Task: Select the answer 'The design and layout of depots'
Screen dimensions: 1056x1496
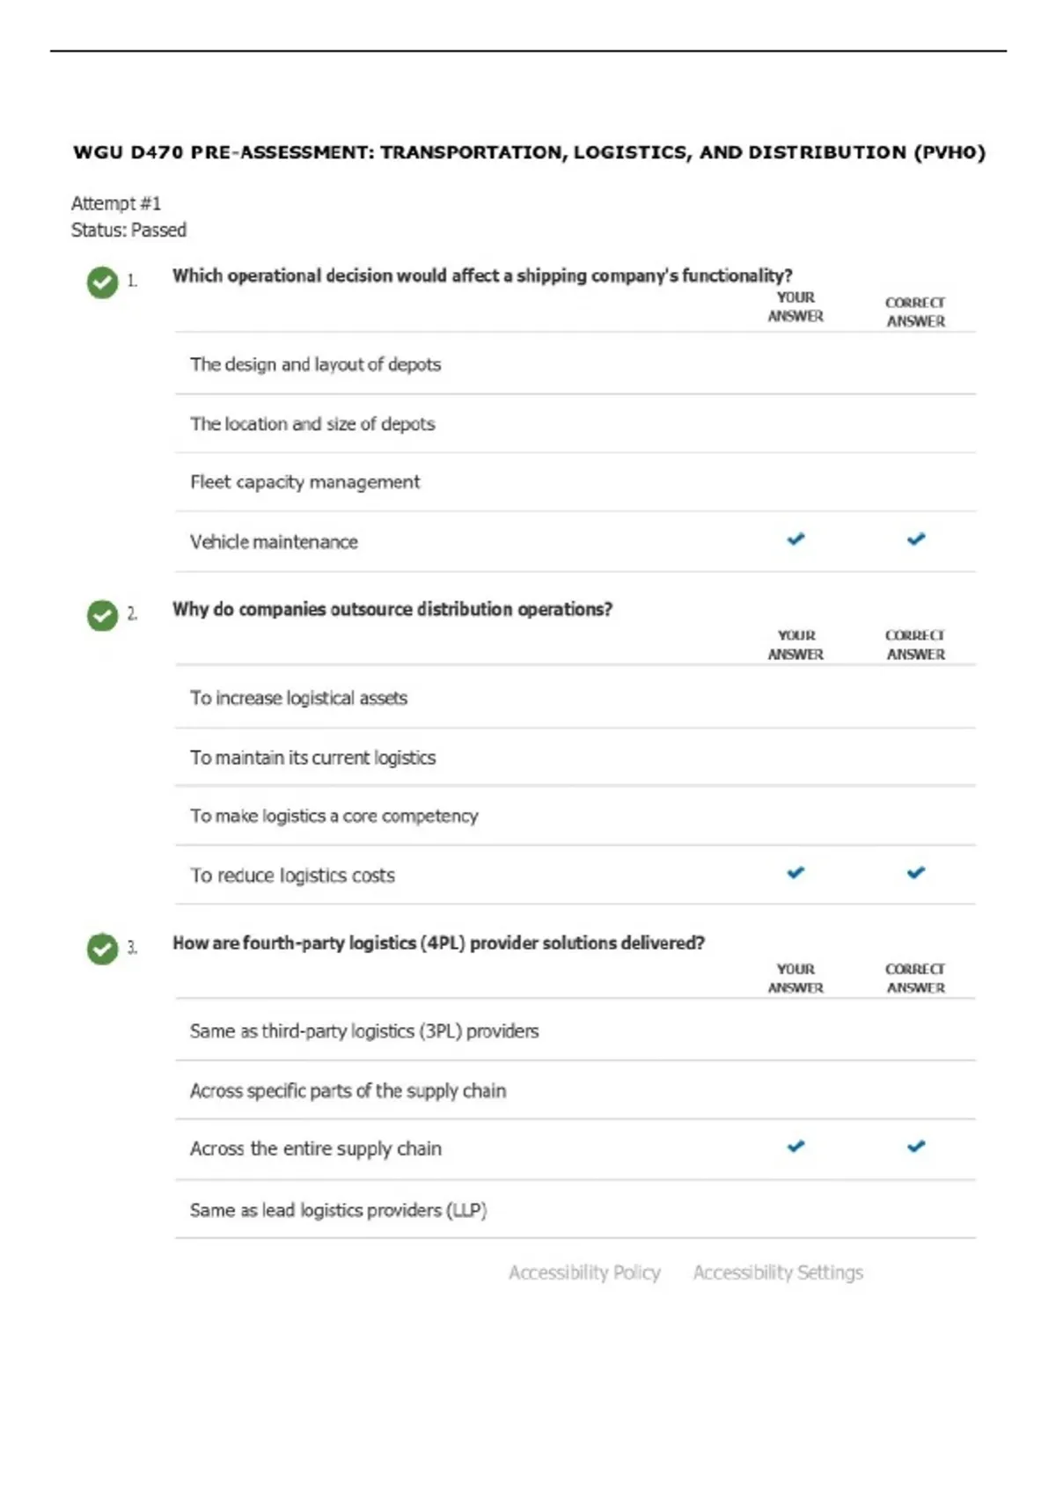Action: pyautogui.click(x=576, y=364)
